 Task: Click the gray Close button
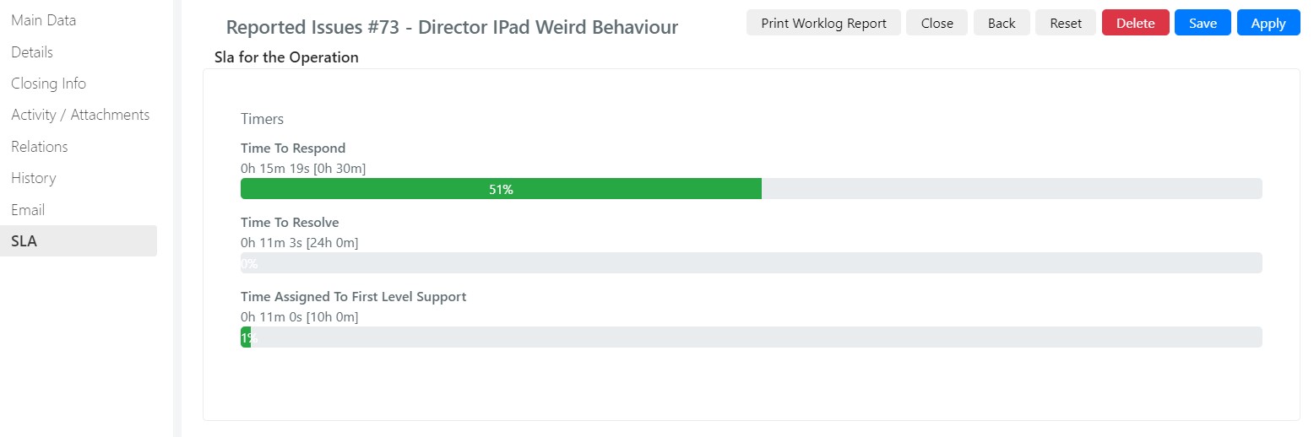point(937,23)
